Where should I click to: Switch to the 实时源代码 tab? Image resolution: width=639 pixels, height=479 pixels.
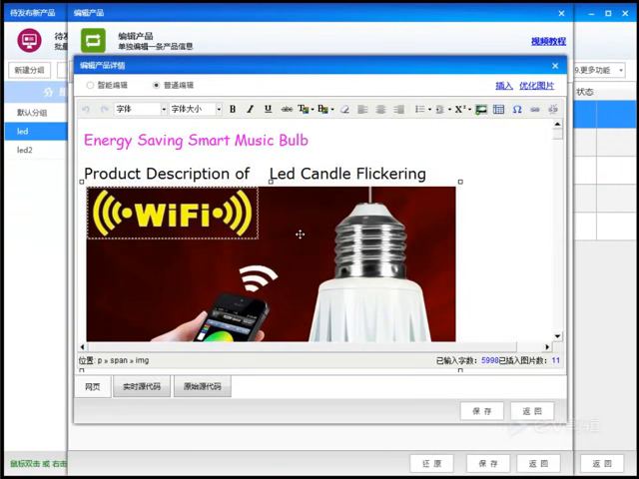point(142,386)
